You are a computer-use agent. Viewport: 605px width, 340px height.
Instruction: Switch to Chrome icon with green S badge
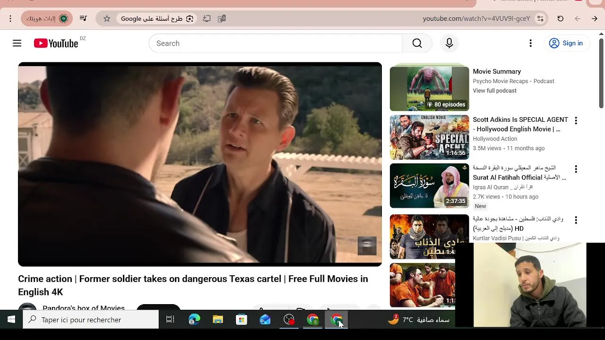point(312,320)
